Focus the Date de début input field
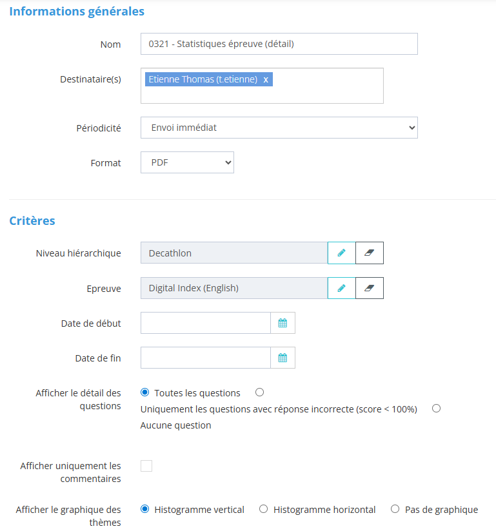Screen dimensions: 496x531 click(x=205, y=323)
